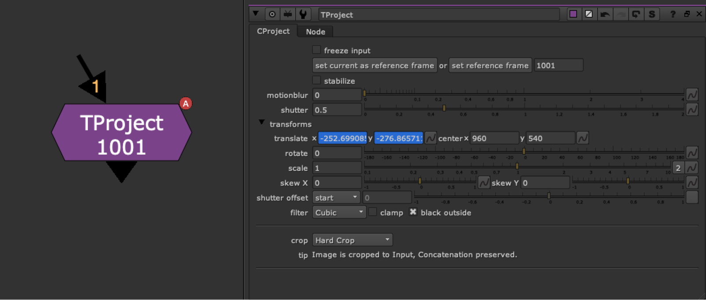Click the set reference frame button
Viewport: 706px width, 300px height.
coord(490,65)
